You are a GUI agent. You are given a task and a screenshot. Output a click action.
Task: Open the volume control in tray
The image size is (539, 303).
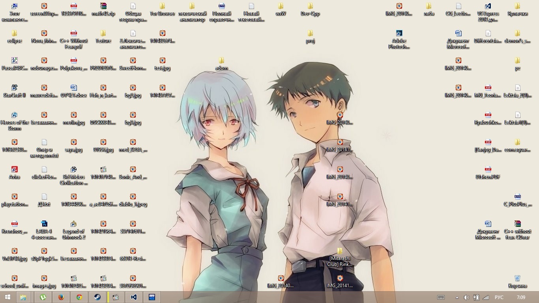[466, 297]
